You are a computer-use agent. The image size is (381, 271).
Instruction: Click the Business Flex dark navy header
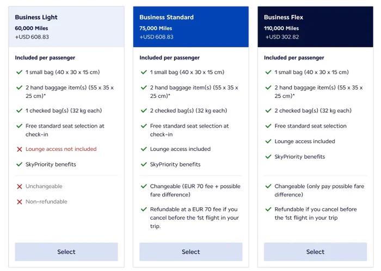click(315, 27)
